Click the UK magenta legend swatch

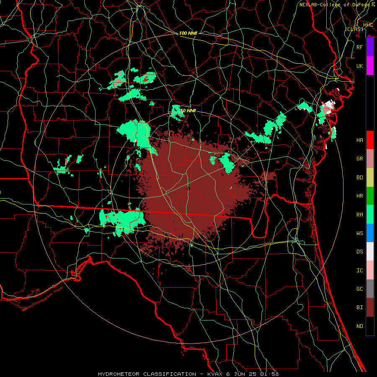click(370, 66)
